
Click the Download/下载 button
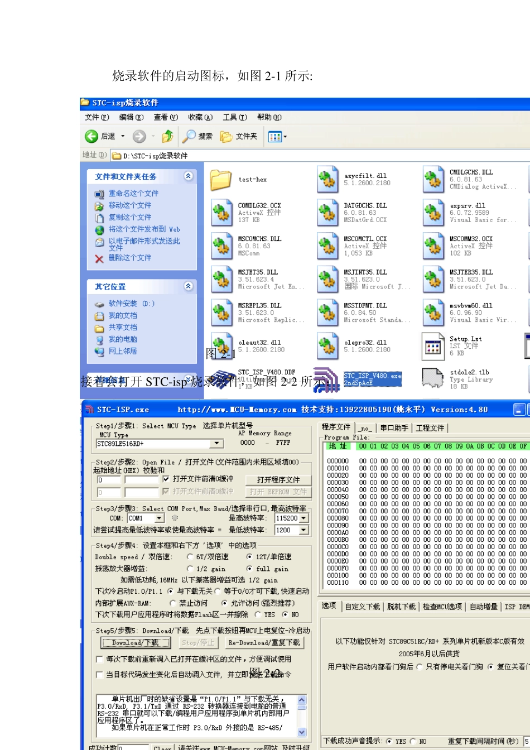(x=135, y=643)
